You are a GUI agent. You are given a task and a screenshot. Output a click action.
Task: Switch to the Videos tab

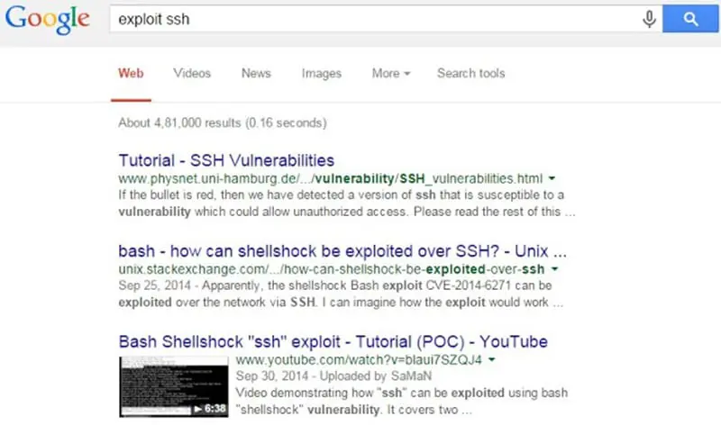tap(192, 73)
